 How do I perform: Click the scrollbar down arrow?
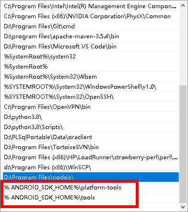(183, 207)
